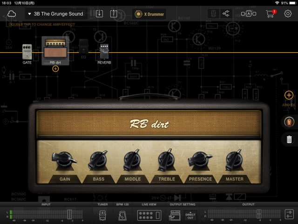This screenshot has height=224, width=298.
Task: Open the settings gear icon
Action: (288, 14)
